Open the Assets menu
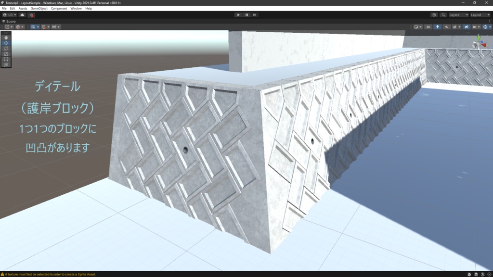 (23, 9)
